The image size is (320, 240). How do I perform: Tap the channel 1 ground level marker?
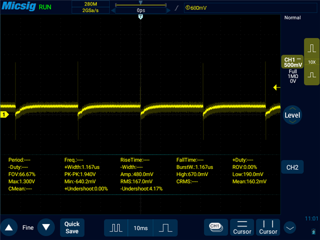[x=4, y=114]
